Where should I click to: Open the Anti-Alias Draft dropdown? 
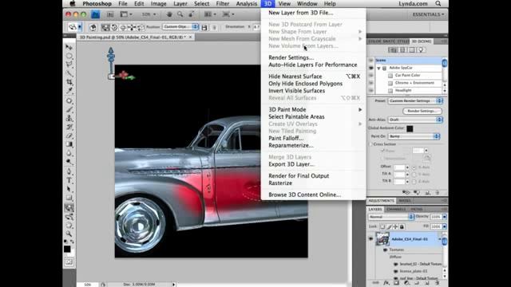pos(415,120)
